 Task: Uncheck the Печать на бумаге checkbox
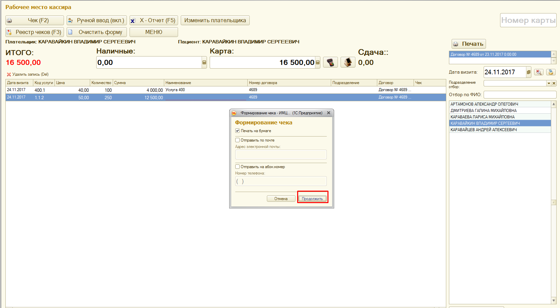[237, 131]
